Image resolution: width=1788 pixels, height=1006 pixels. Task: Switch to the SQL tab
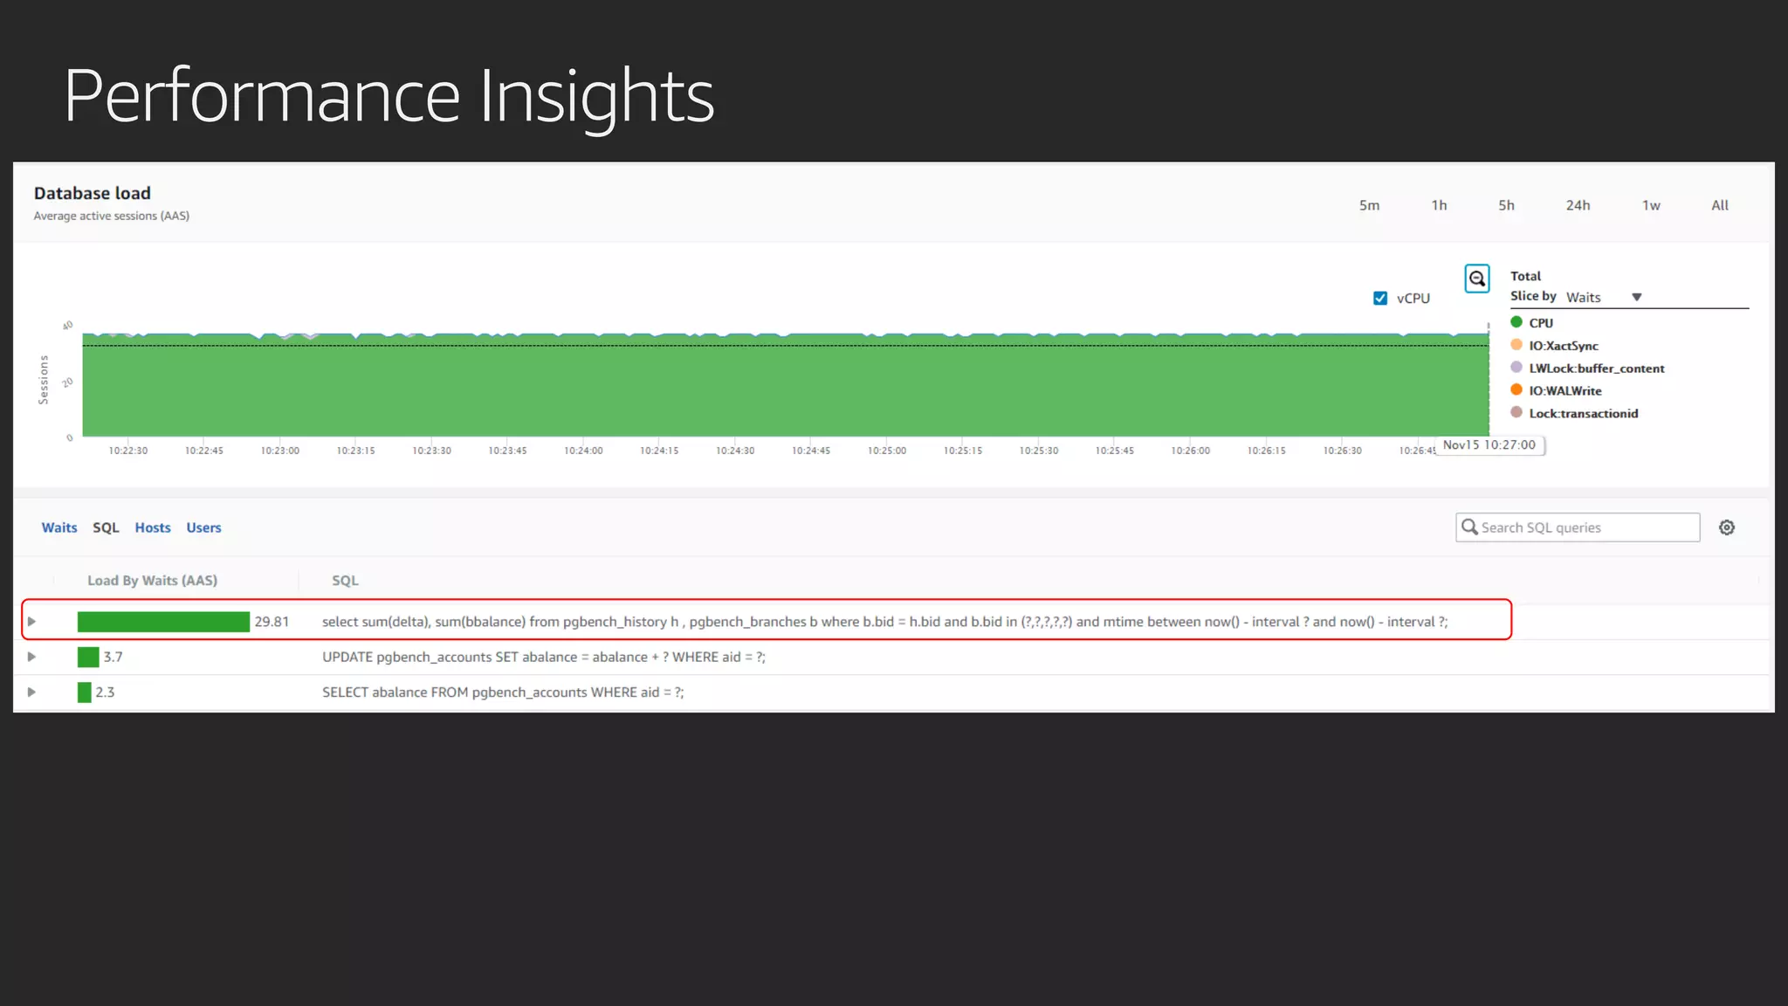[x=106, y=527]
